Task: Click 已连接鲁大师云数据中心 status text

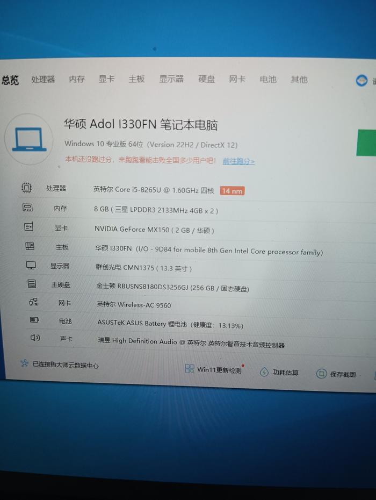Action: click(x=66, y=365)
